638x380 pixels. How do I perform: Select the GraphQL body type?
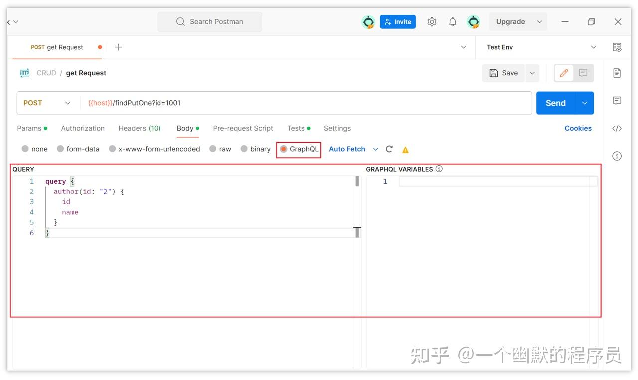pos(299,149)
